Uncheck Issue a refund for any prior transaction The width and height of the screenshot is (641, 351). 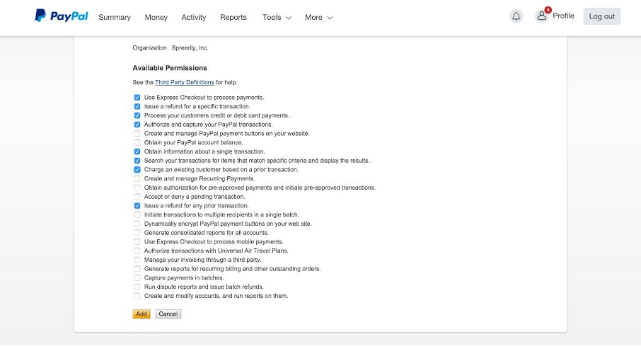point(137,206)
